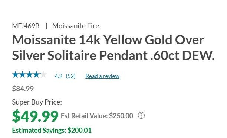Click the Moissanite Solitaire Pendant product title
Image resolution: width=227 pixels, height=138 pixels.
click(x=113, y=48)
